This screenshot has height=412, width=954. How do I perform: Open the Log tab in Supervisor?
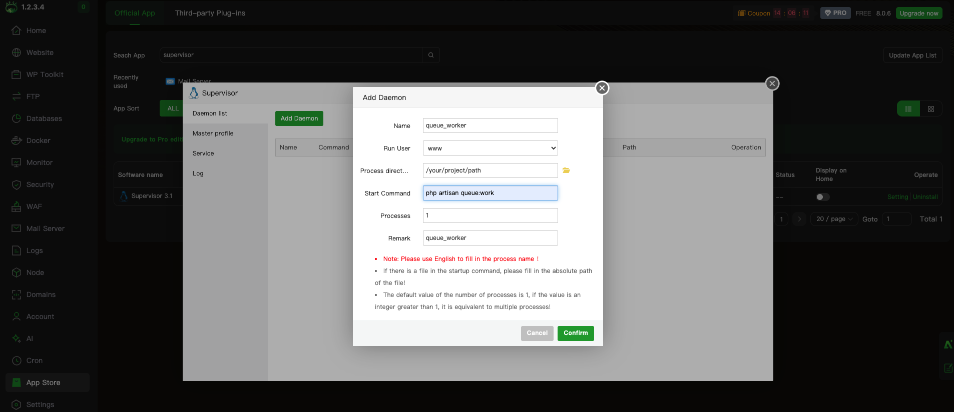[225, 173]
